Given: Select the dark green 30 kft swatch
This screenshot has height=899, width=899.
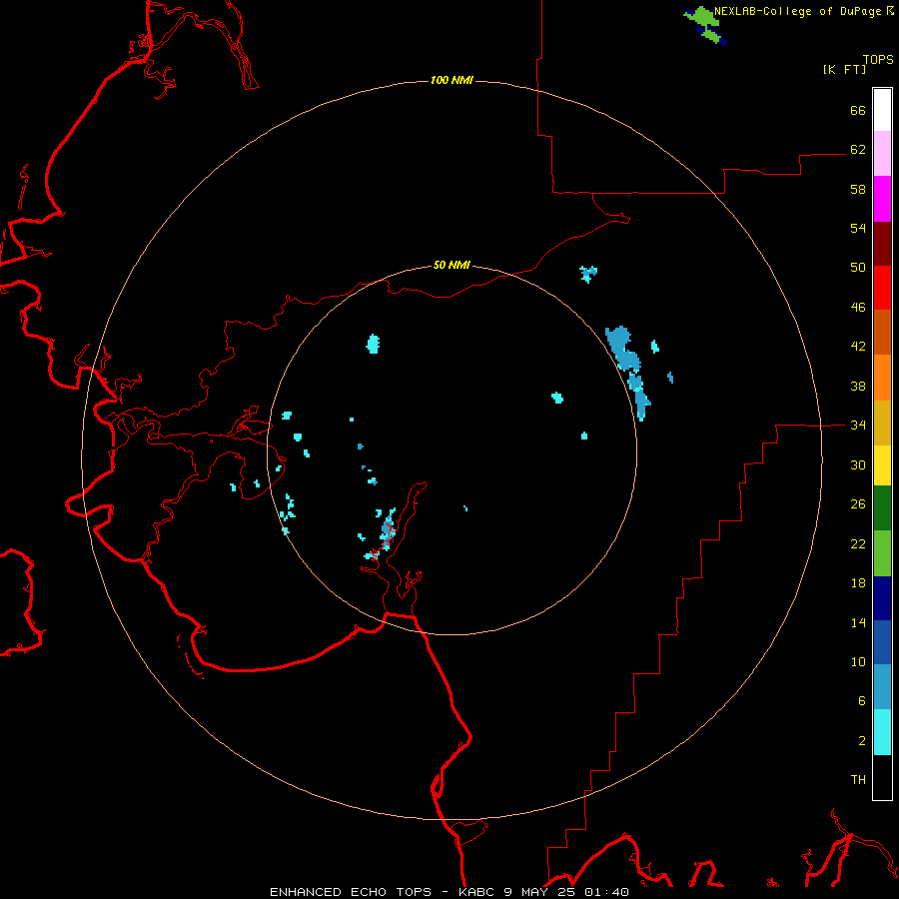Looking at the screenshot, I should coord(882,508).
